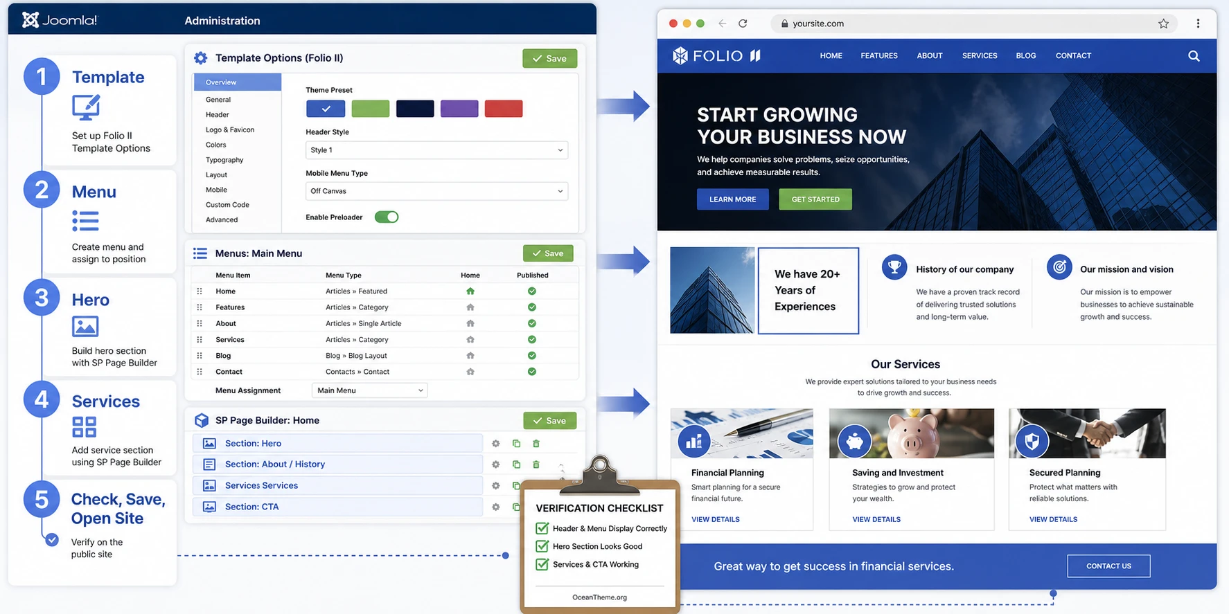Click the browser back arrow

tap(723, 24)
